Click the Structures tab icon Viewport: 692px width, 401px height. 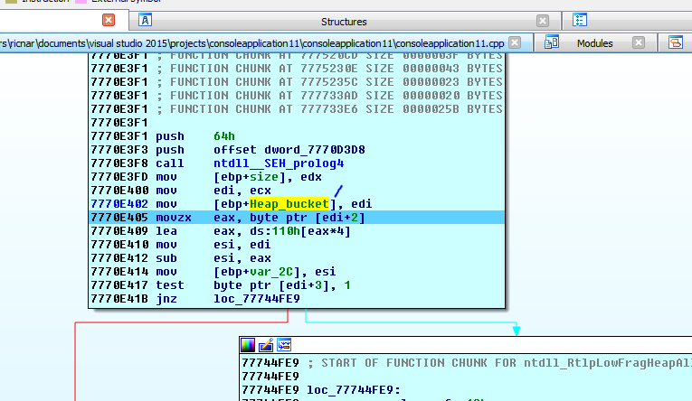click(146, 21)
